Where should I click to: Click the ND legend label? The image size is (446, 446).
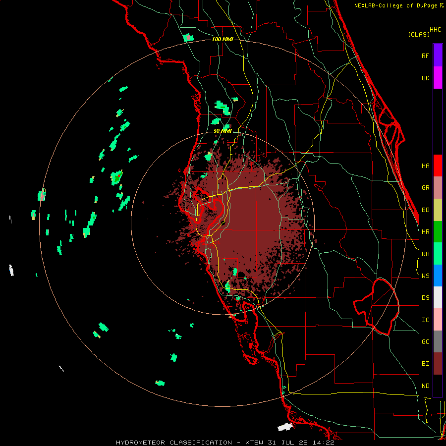425,386
